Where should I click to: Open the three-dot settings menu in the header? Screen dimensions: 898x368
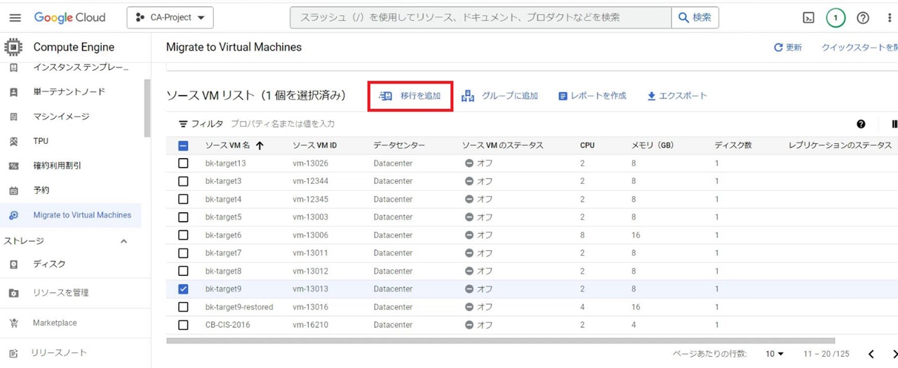tap(890, 18)
